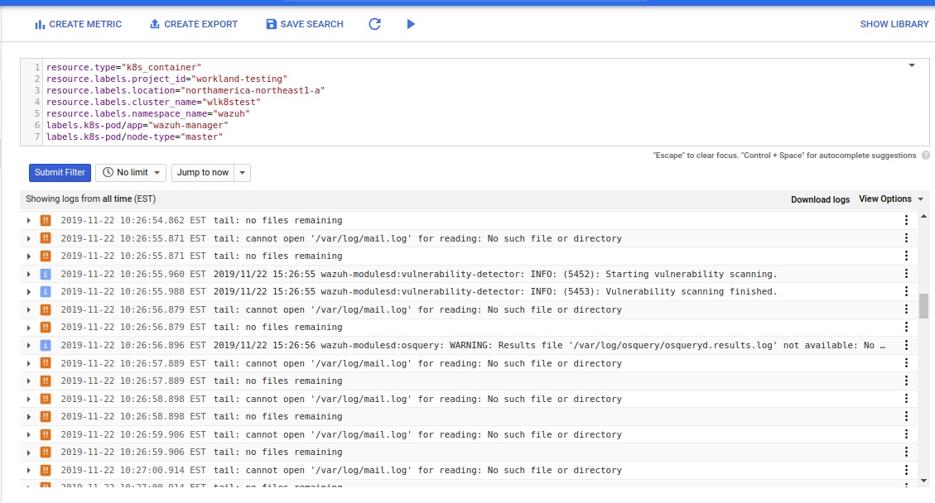Click the Create Metric bar-chart icon
The image size is (935, 503).
pos(40,24)
